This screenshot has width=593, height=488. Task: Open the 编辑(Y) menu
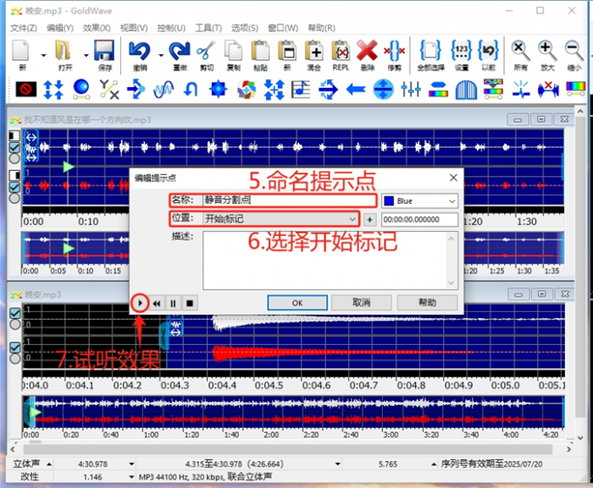click(x=60, y=28)
